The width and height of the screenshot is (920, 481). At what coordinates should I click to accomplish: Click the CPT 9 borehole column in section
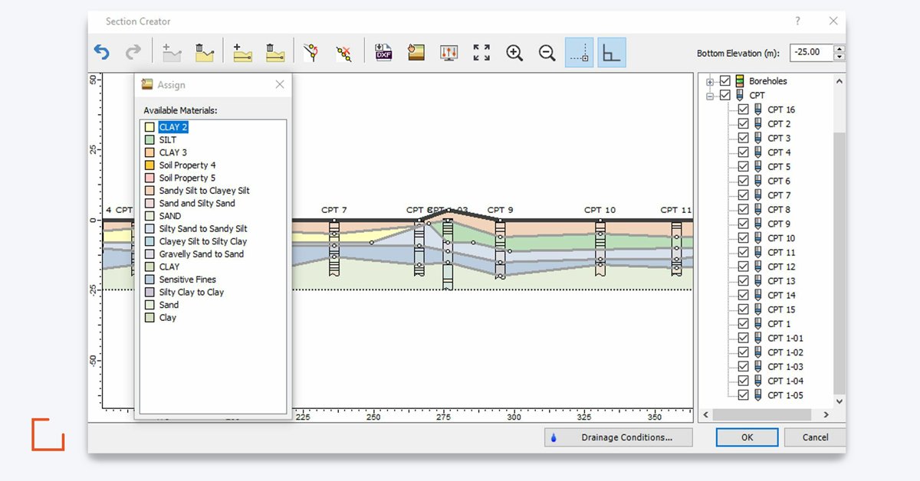(500, 249)
